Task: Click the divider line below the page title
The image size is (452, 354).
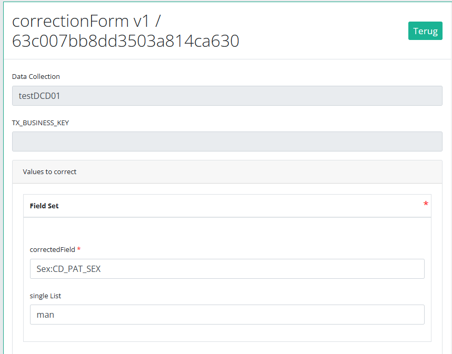Action: click(227, 59)
